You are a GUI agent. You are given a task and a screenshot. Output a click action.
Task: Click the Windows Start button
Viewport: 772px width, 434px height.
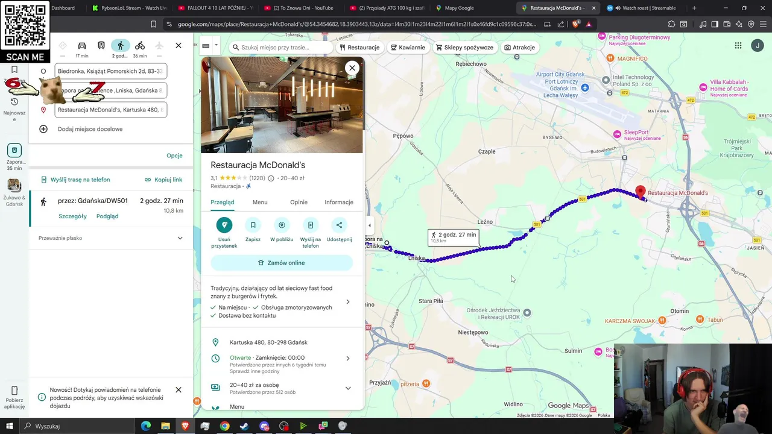(10, 426)
